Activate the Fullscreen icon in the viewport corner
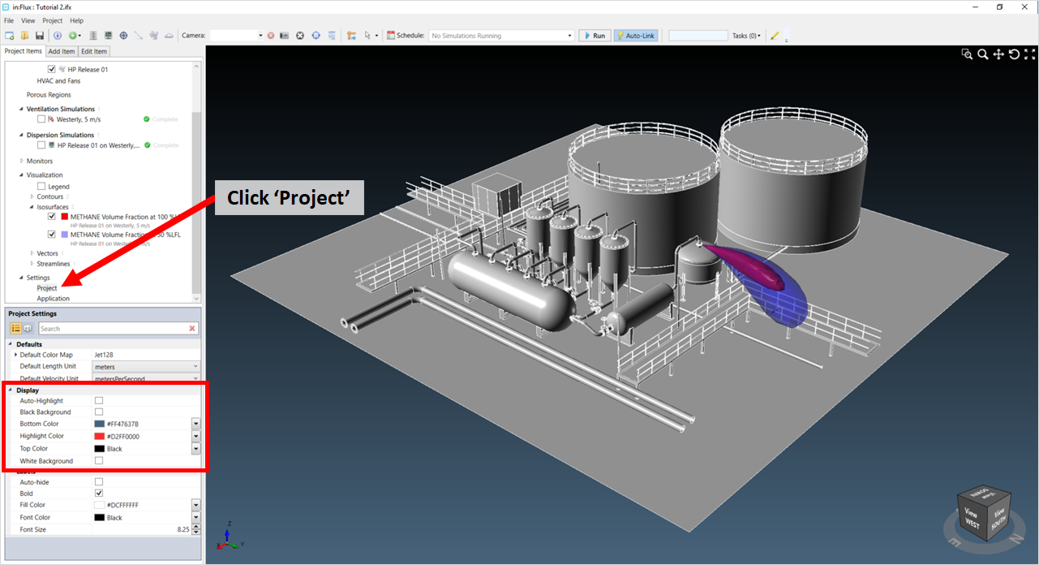Viewport: 1039px width, 565px height. (x=1030, y=54)
